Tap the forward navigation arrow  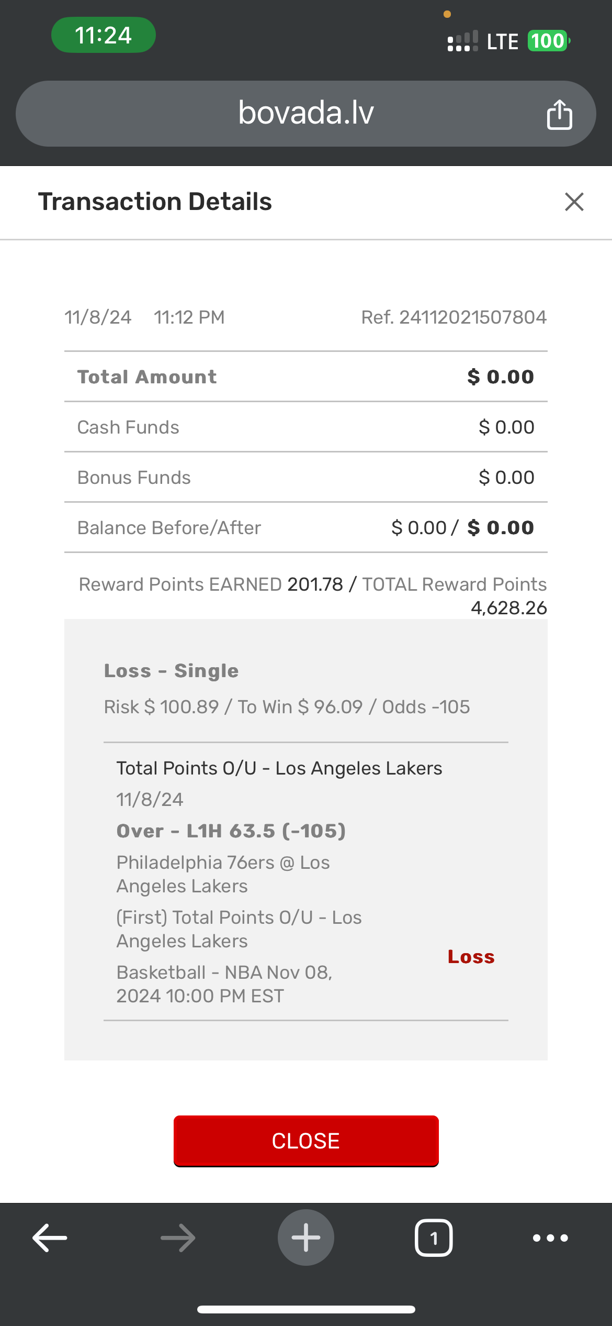178,1237
